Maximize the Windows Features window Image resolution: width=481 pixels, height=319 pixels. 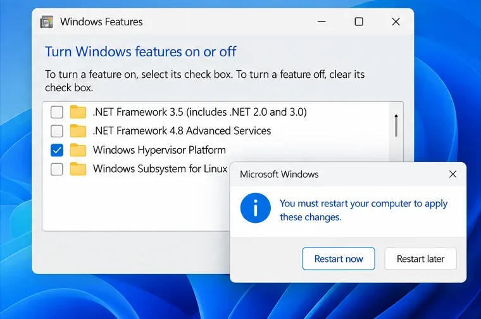[359, 22]
